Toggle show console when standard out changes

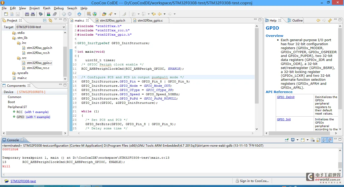tap(324, 140)
